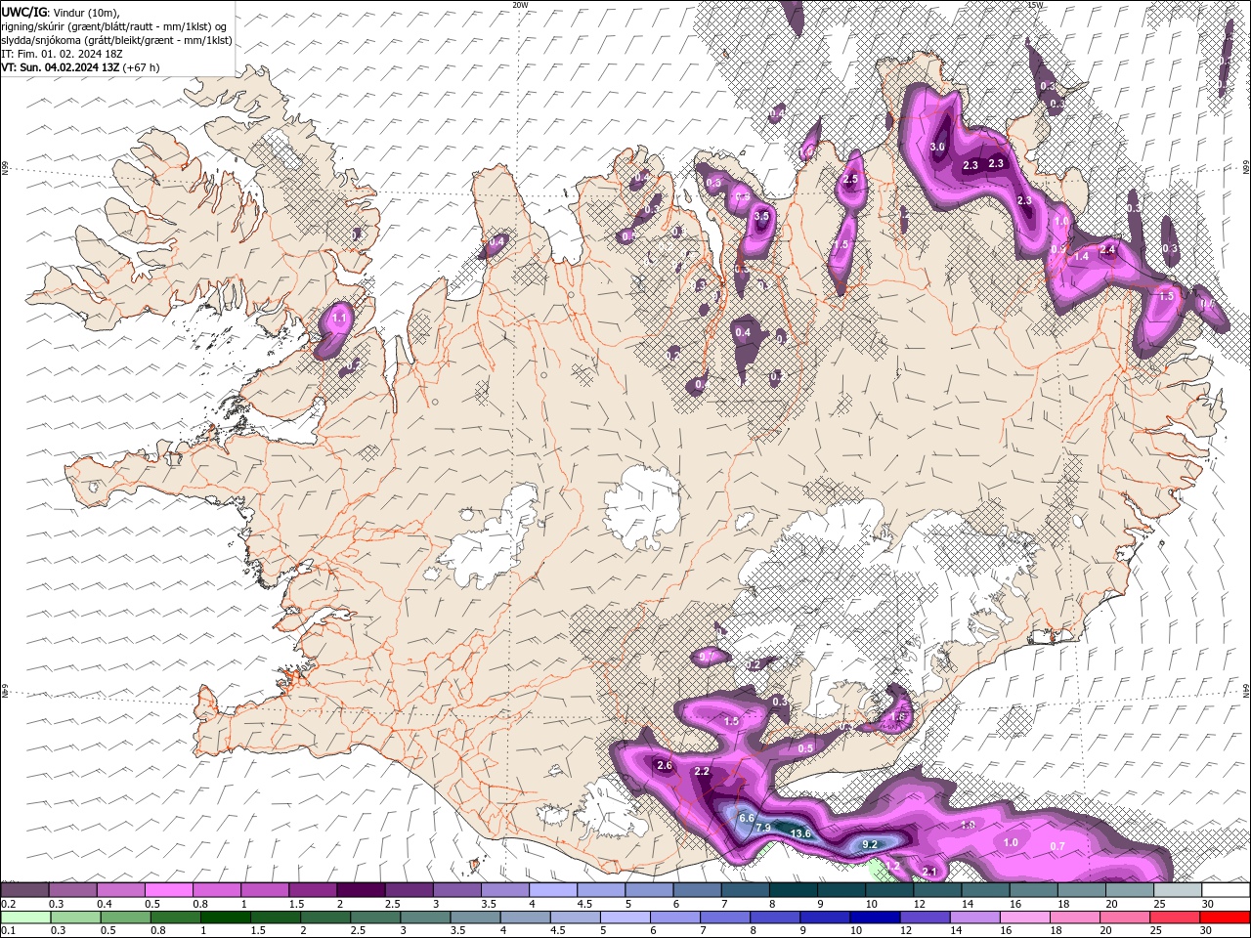Click the 20W longitude label at the top
1251x938 pixels.
click(x=520, y=5)
